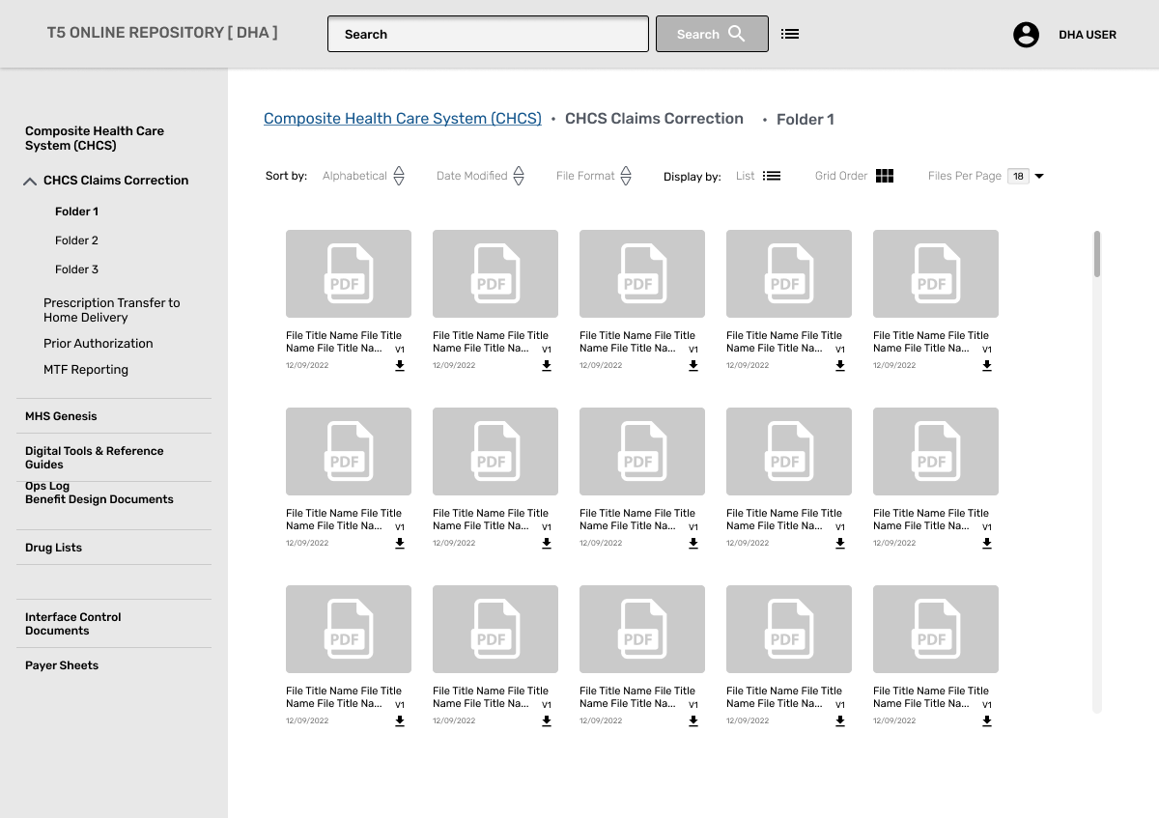1159x818 pixels.
Task: Open the DHA user avatar icon
Action: coord(1026,35)
